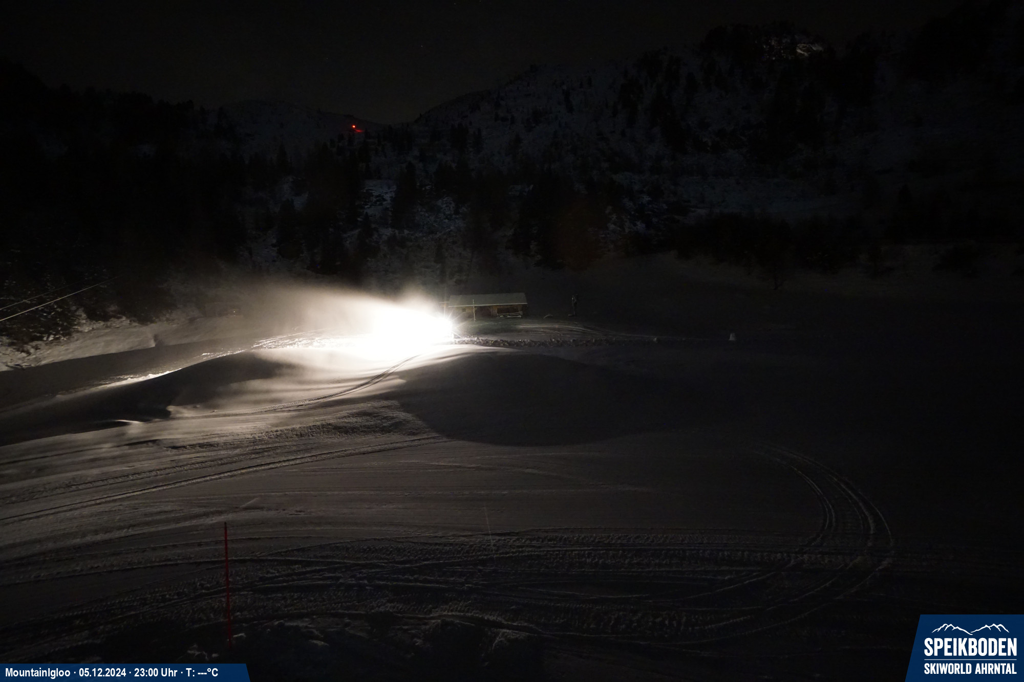Click the temperature reading T: ---°C
1024x682 pixels.
pos(202,673)
